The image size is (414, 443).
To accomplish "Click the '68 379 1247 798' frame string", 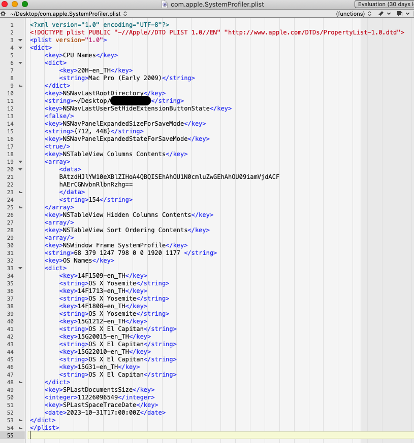I will (x=127, y=253).
